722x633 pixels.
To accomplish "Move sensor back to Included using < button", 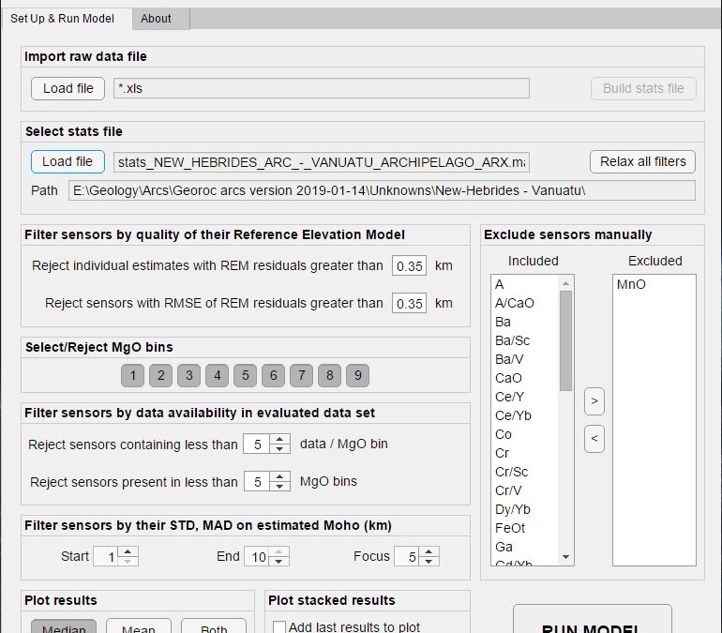I will (594, 438).
